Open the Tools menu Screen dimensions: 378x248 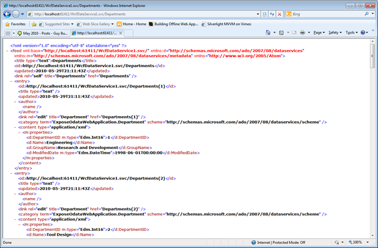tap(351, 32)
